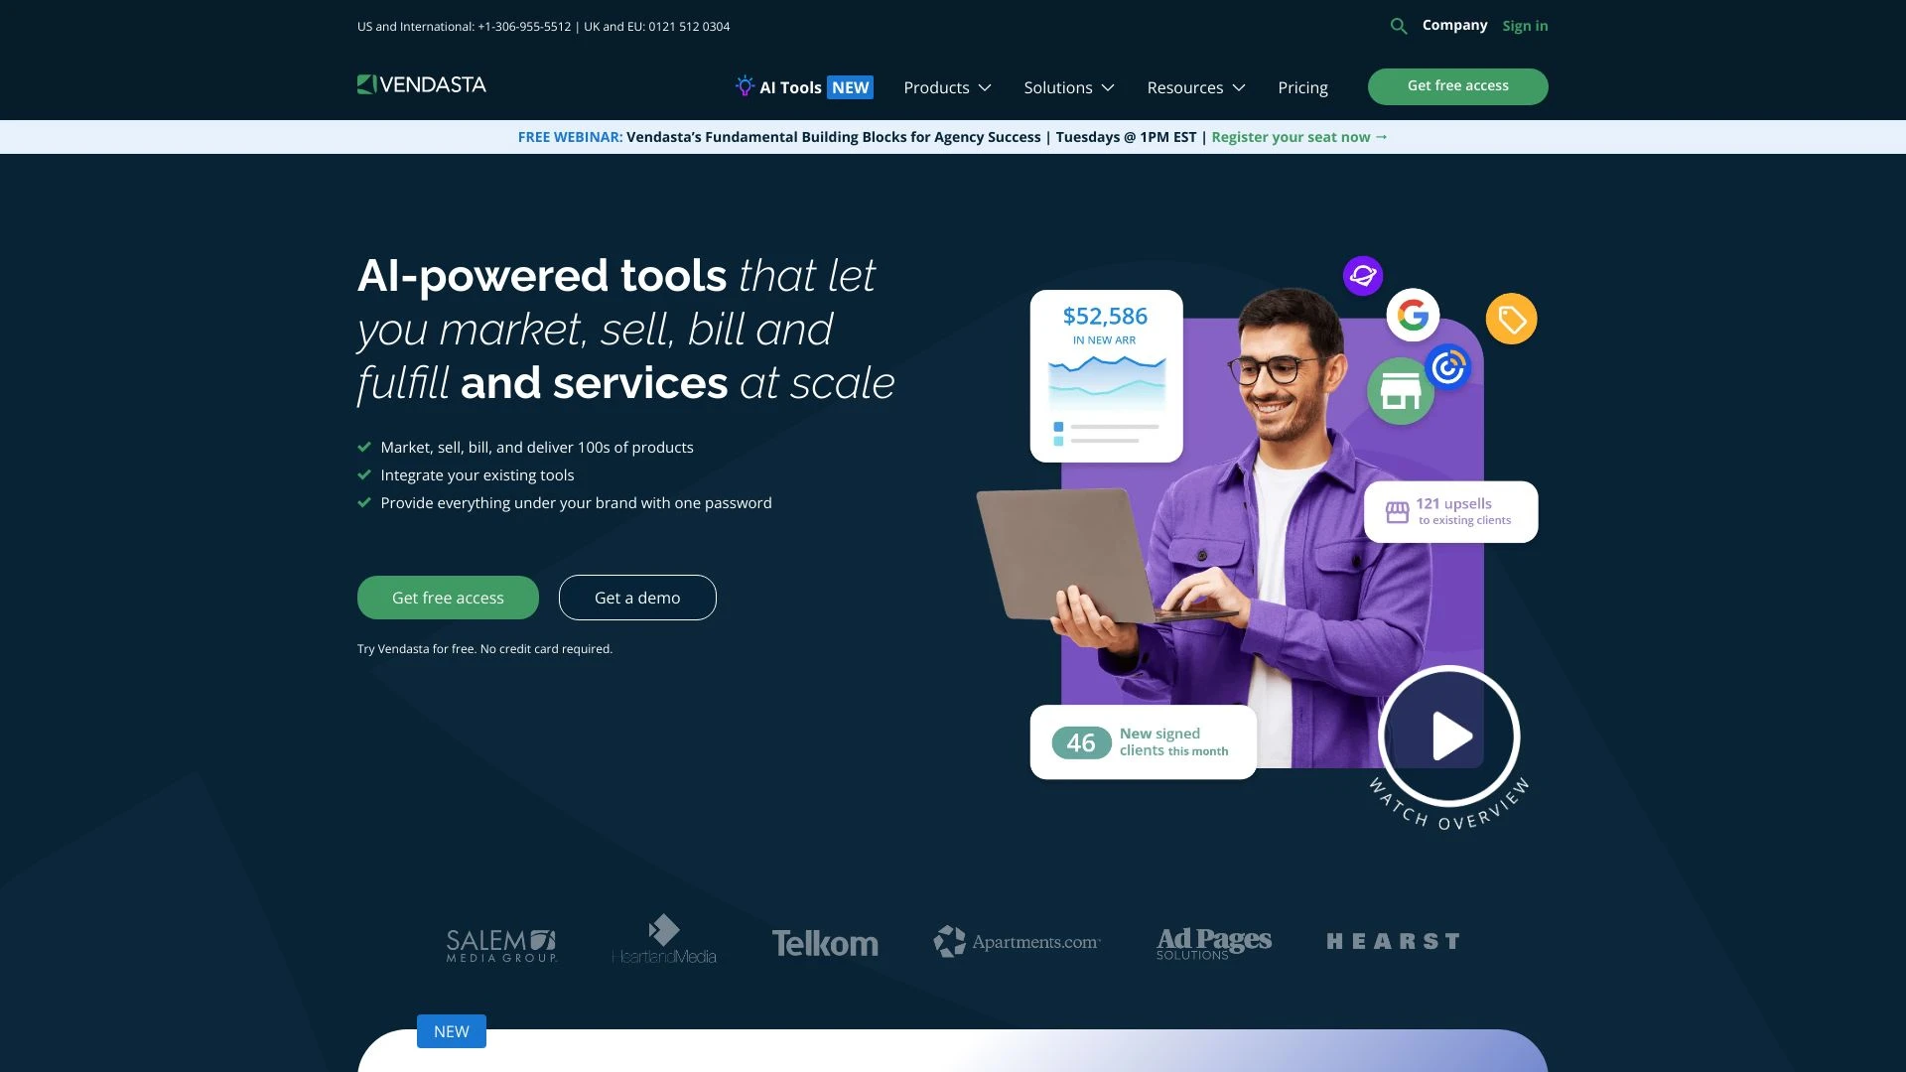This screenshot has height=1072, width=1906.
Task: Expand the Solutions dropdown menu
Action: tap(1068, 86)
